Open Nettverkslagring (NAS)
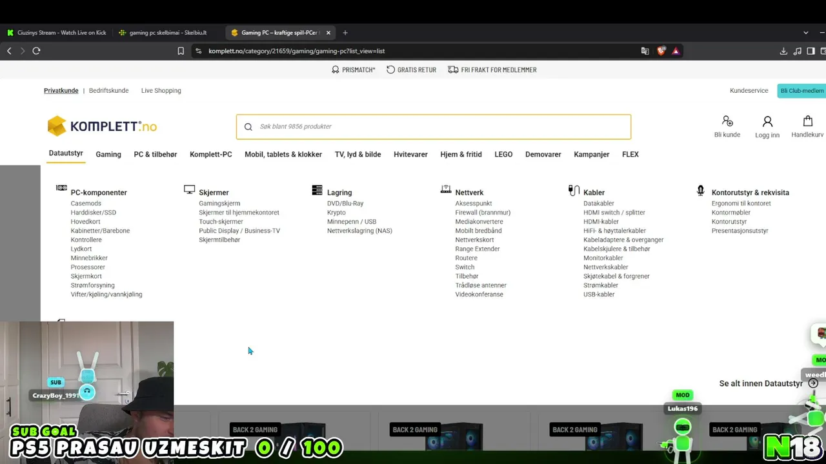Viewport: 826px width, 464px height. pyautogui.click(x=359, y=231)
